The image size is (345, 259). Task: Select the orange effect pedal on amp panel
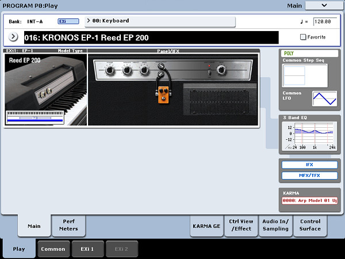pyautogui.click(x=163, y=95)
